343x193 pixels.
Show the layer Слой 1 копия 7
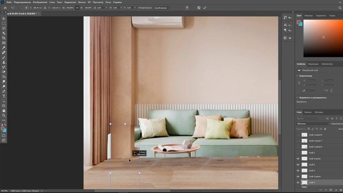pyautogui.click(x=298, y=141)
